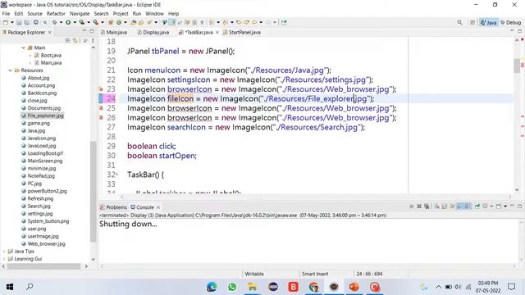Click the toolbar search magnifier icon

pos(459,22)
